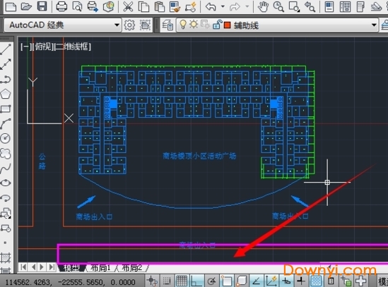The width and height of the screenshot is (388, 287).
Task: Click the red layer color swatch
Action: click(227, 25)
